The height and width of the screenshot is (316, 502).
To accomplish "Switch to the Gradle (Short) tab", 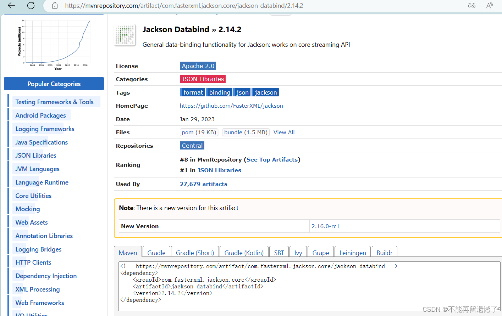I will point(195,252).
